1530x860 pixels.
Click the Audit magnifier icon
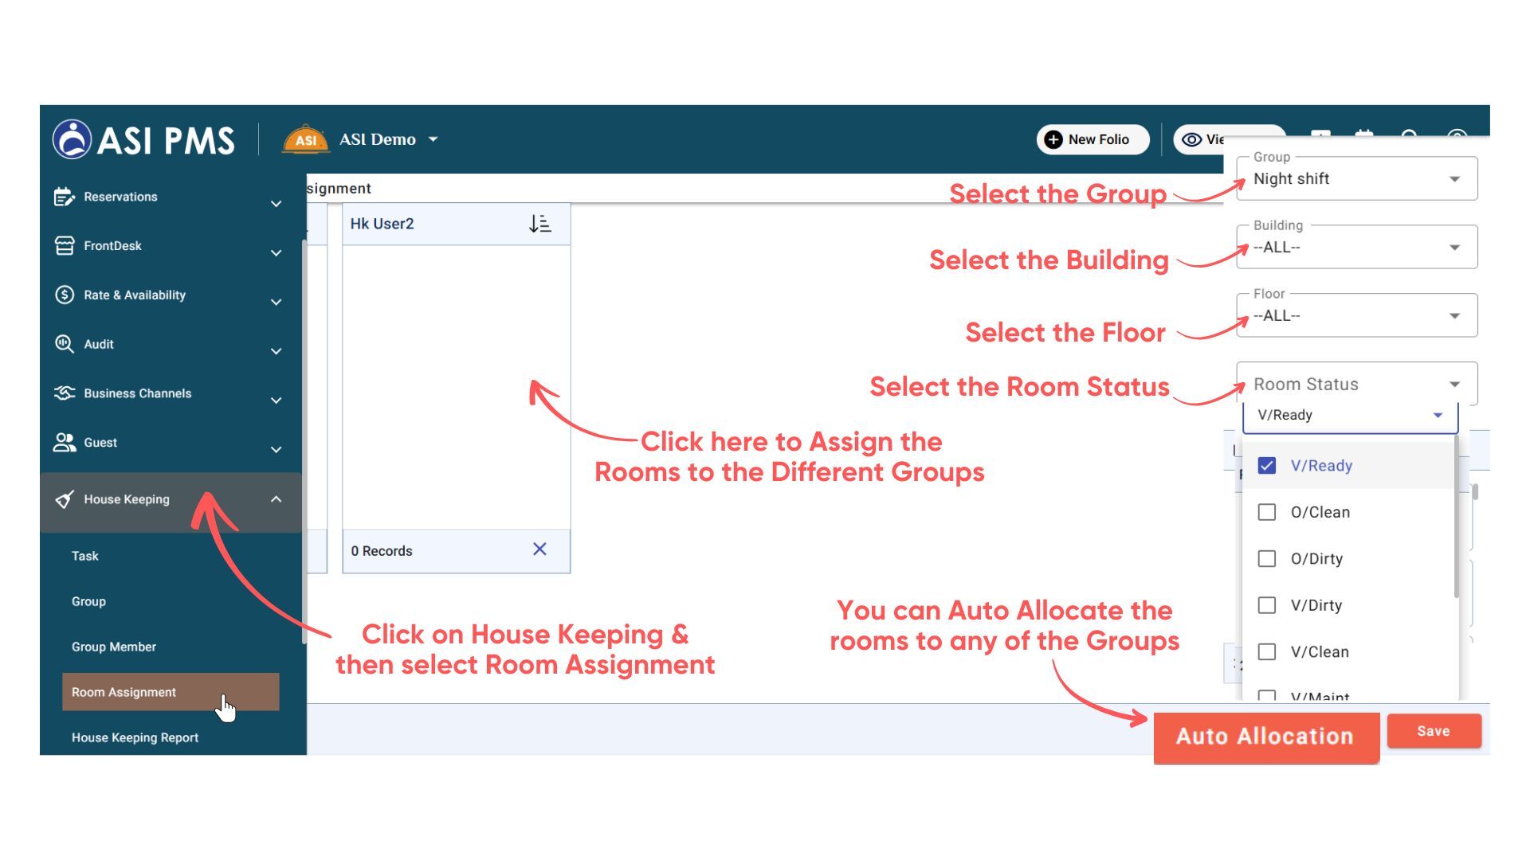click(x=64, y=344)
